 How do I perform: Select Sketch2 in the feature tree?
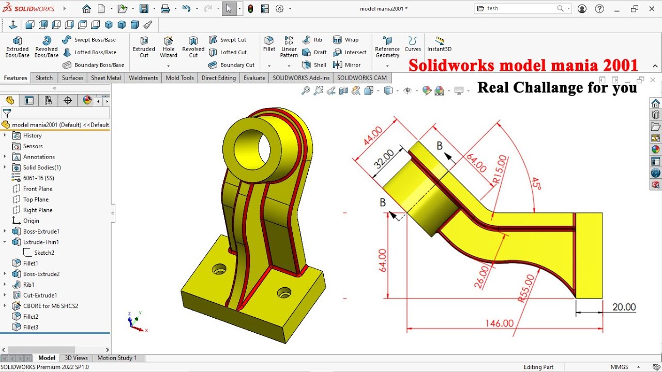coord(39,253)
